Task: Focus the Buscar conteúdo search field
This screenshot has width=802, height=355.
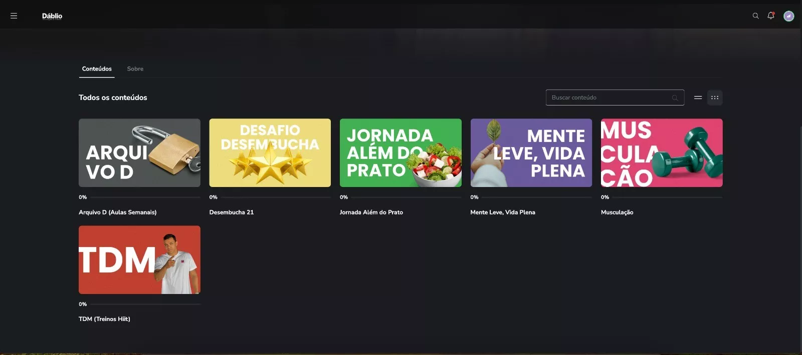Action: pyautogui.click(x=609, y=97)
